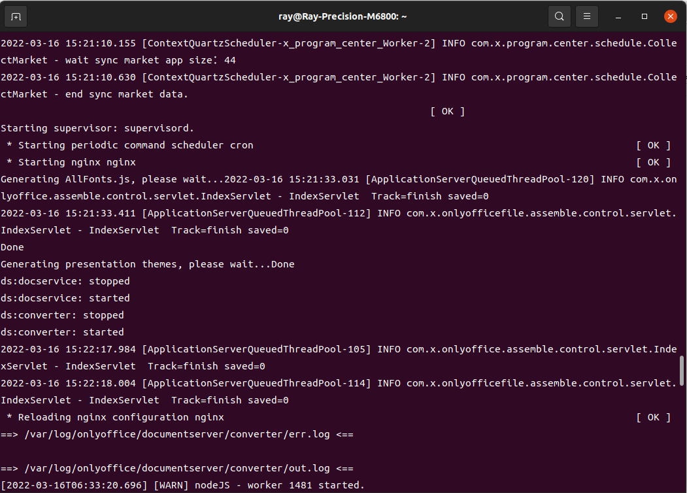Open a new terminal tab
This screenshot has width=687, height=493.
(x=16, y=16)
